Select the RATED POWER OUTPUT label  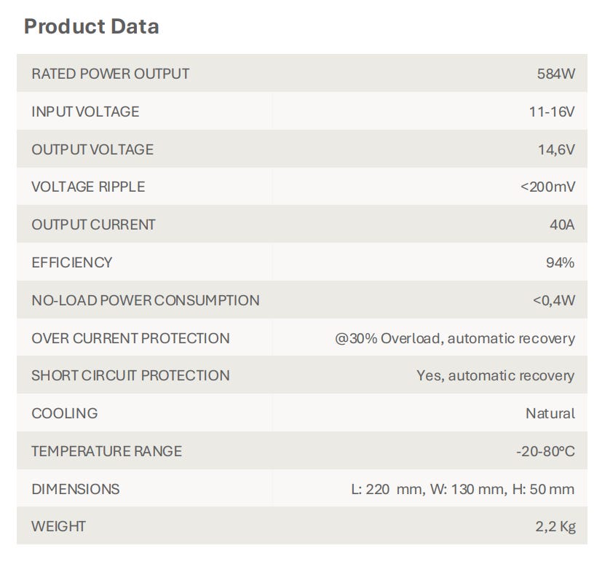pyautogui.click(x=110, y=74)
